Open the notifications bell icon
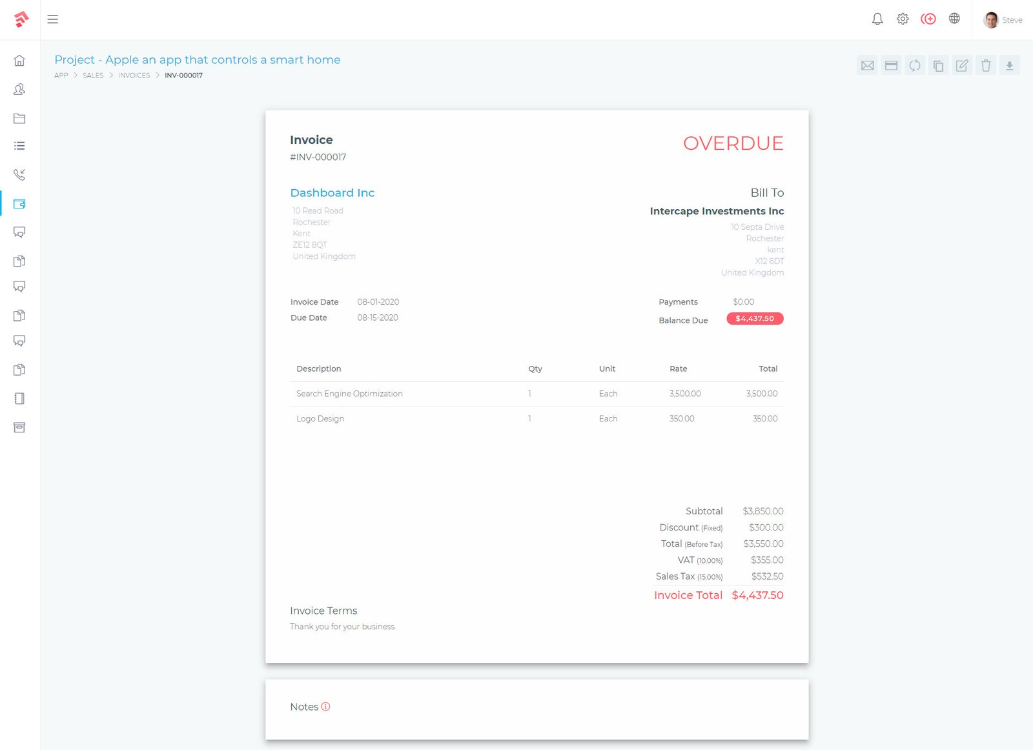This screenshot has width=1033, height=750. (877, 19)
